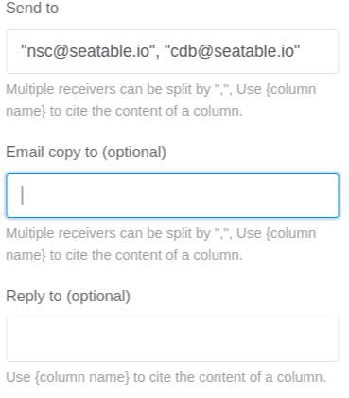This screenshot has width=349, height=398.
Task: Click "(optional)" in the Reply to label
Action: pyautogui.click(x=98, y=297)
